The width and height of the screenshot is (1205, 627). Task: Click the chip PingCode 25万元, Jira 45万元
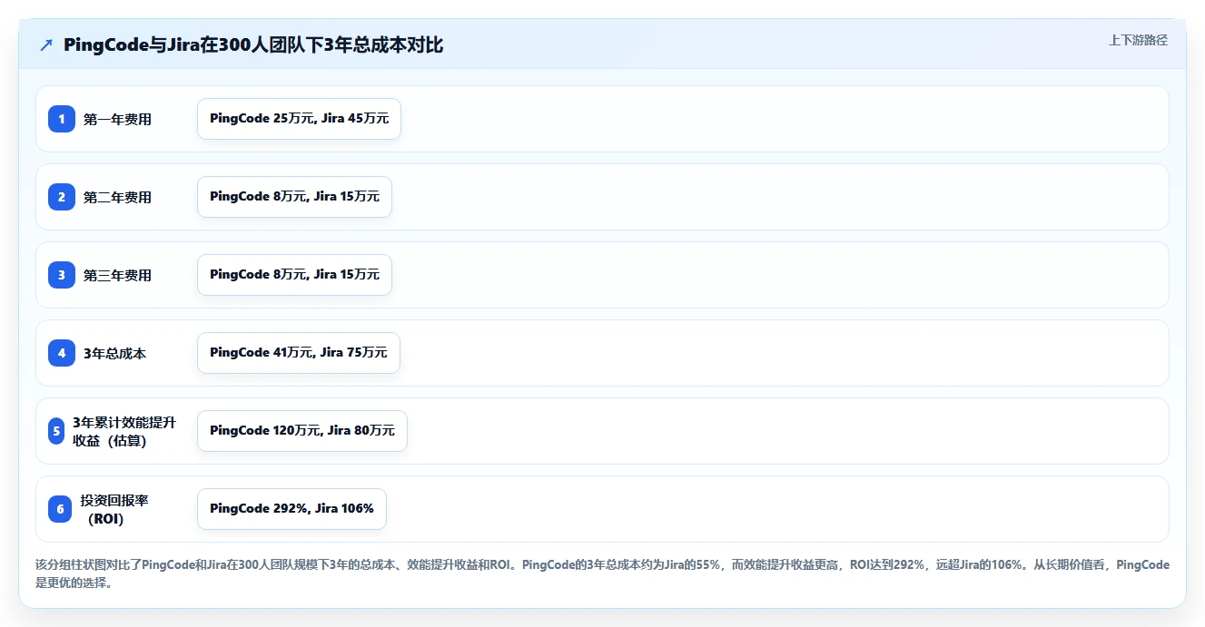pyautogui.click(x=299, y=119)
